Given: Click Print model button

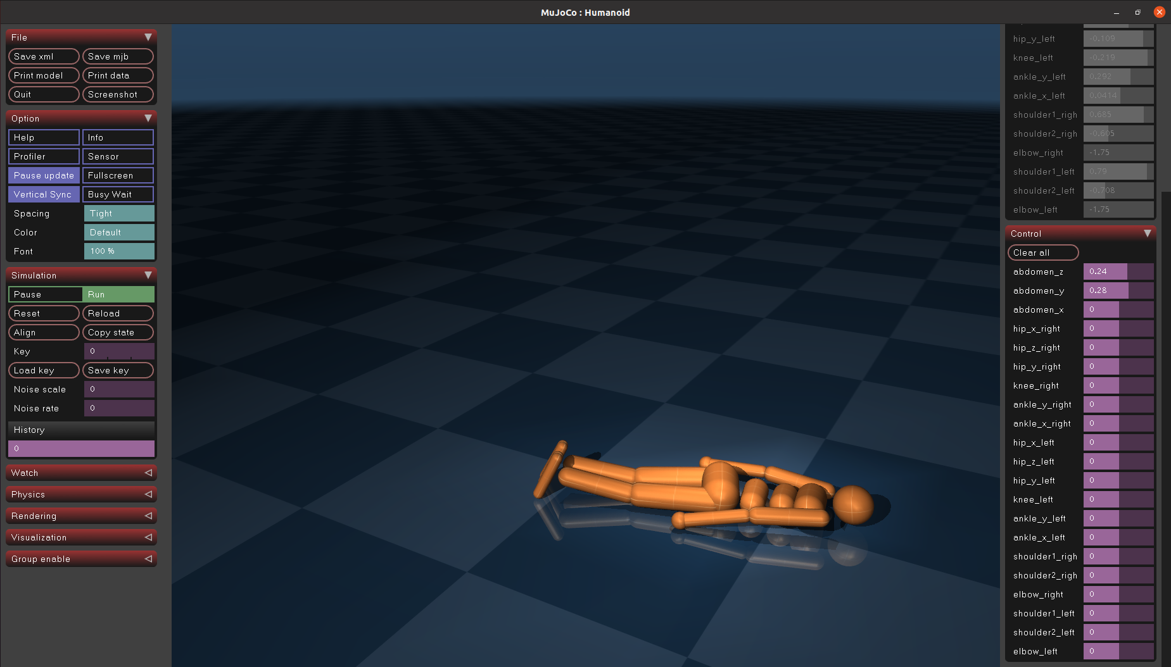Looking at the screenshot, I should [x=44, y=75].
